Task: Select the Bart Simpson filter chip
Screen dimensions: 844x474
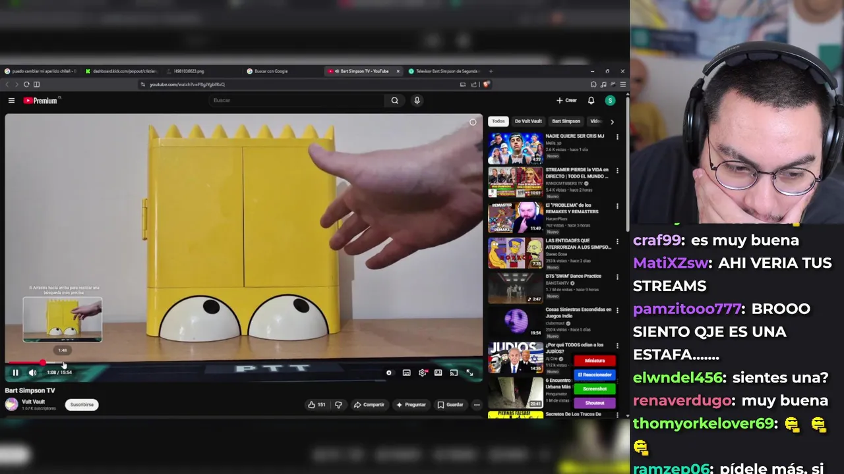Action: click(x=566, y=121)
